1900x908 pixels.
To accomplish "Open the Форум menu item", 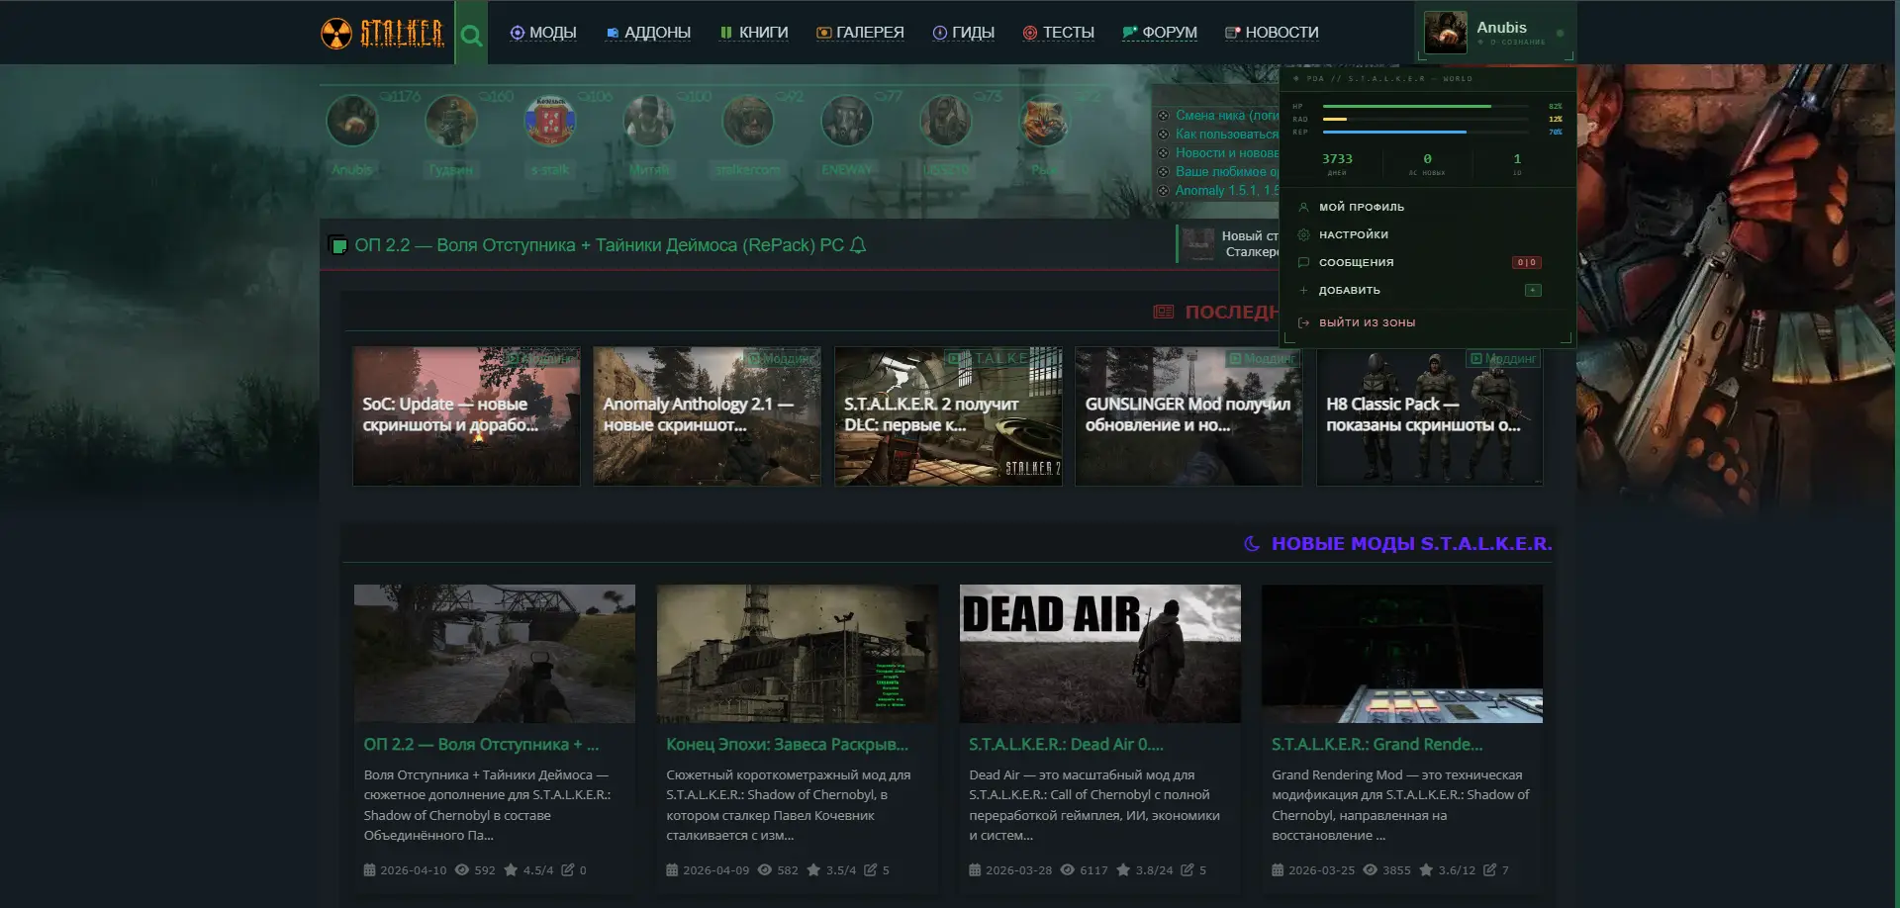I will pyautogui.click(x=1160, y=33).
